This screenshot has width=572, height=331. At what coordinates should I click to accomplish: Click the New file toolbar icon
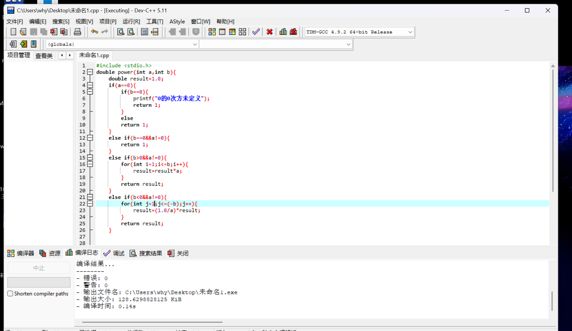pyautogui.click(x=13, y=32)
